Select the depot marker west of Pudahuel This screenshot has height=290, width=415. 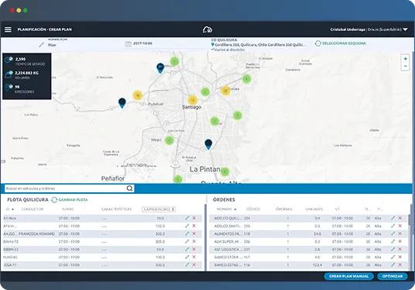(x=122, y=103)
